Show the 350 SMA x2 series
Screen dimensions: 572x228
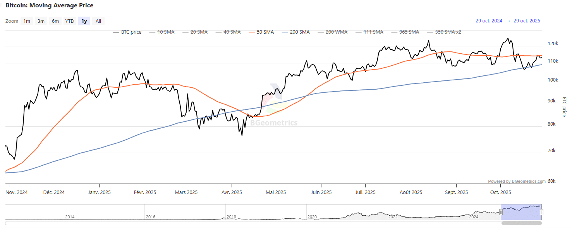tap(448, 32)
